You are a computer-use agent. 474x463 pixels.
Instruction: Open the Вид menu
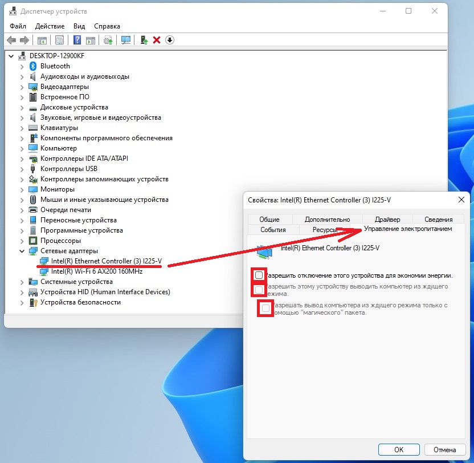(x=79, y=26)
